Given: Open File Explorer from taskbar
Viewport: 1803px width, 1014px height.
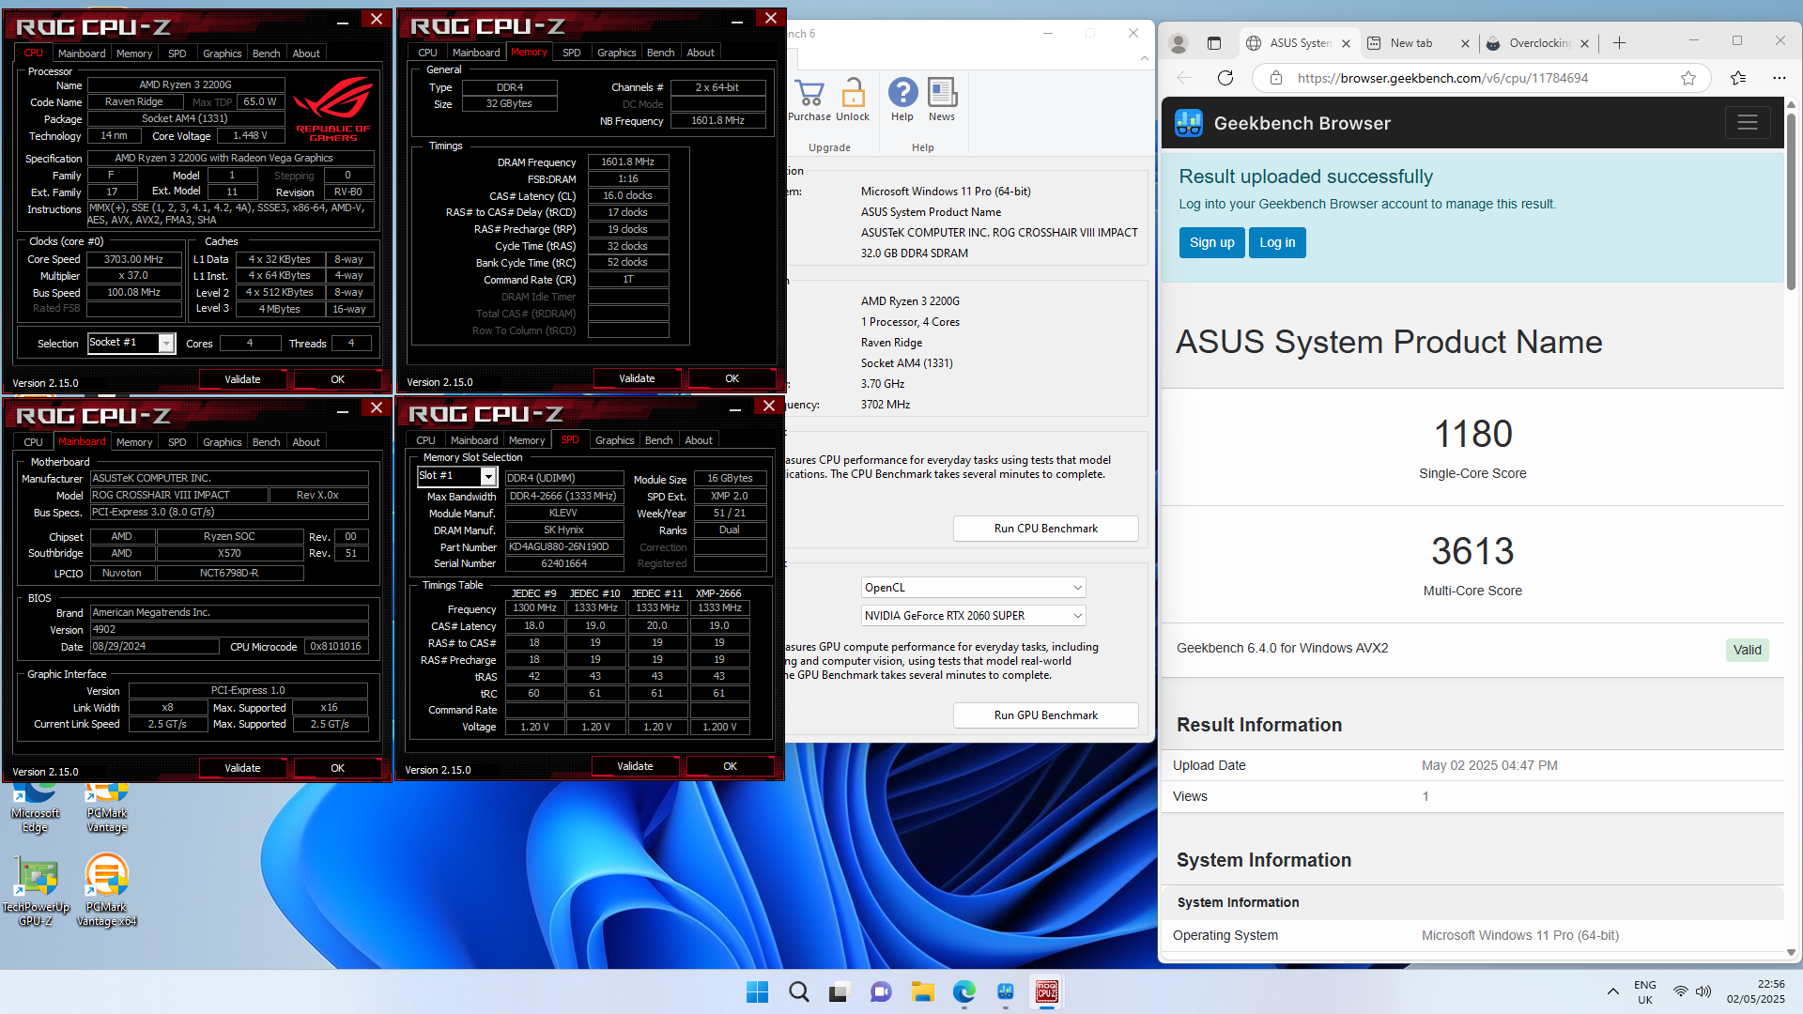Looking at the screenshot, I should (x=922, y=991).
